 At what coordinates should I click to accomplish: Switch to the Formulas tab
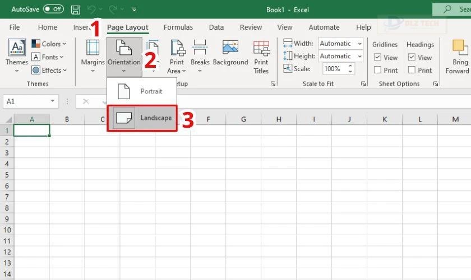178,27
